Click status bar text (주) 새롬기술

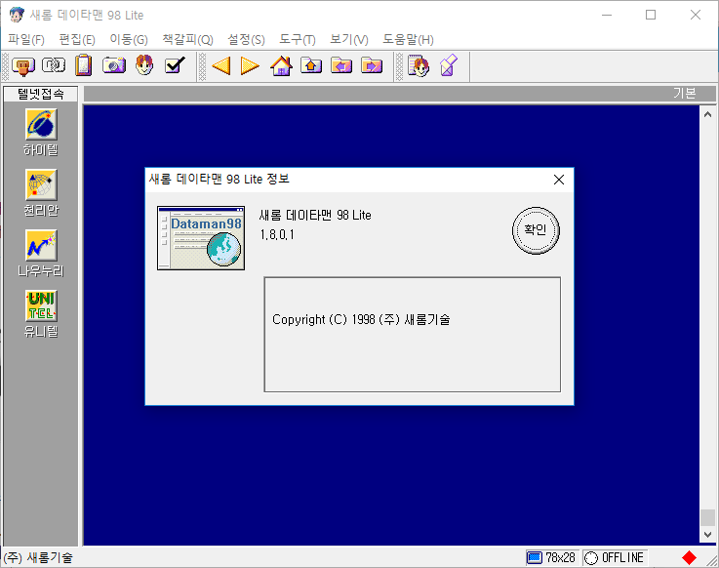click(x=38, y=558)
